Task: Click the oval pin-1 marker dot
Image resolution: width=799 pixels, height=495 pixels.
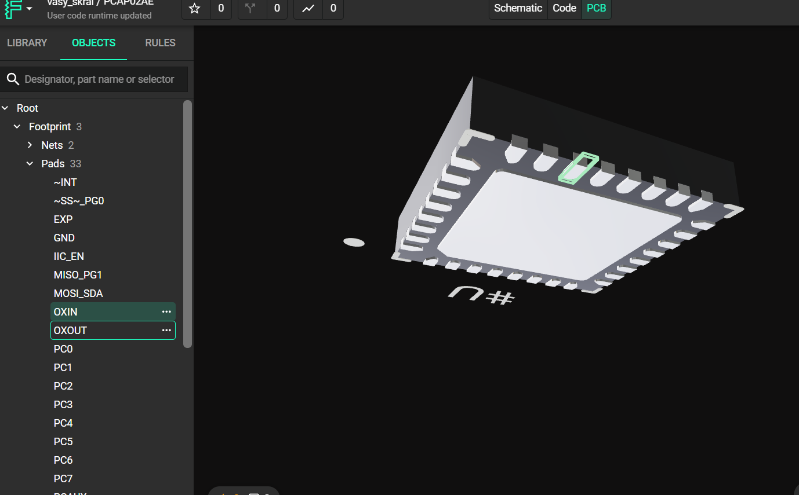Action: [x=354, y=242]
